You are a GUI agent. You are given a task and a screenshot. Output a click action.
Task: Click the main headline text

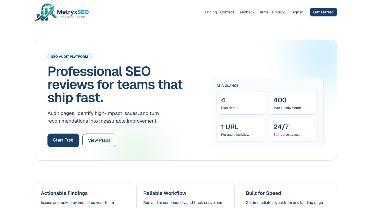115,84
